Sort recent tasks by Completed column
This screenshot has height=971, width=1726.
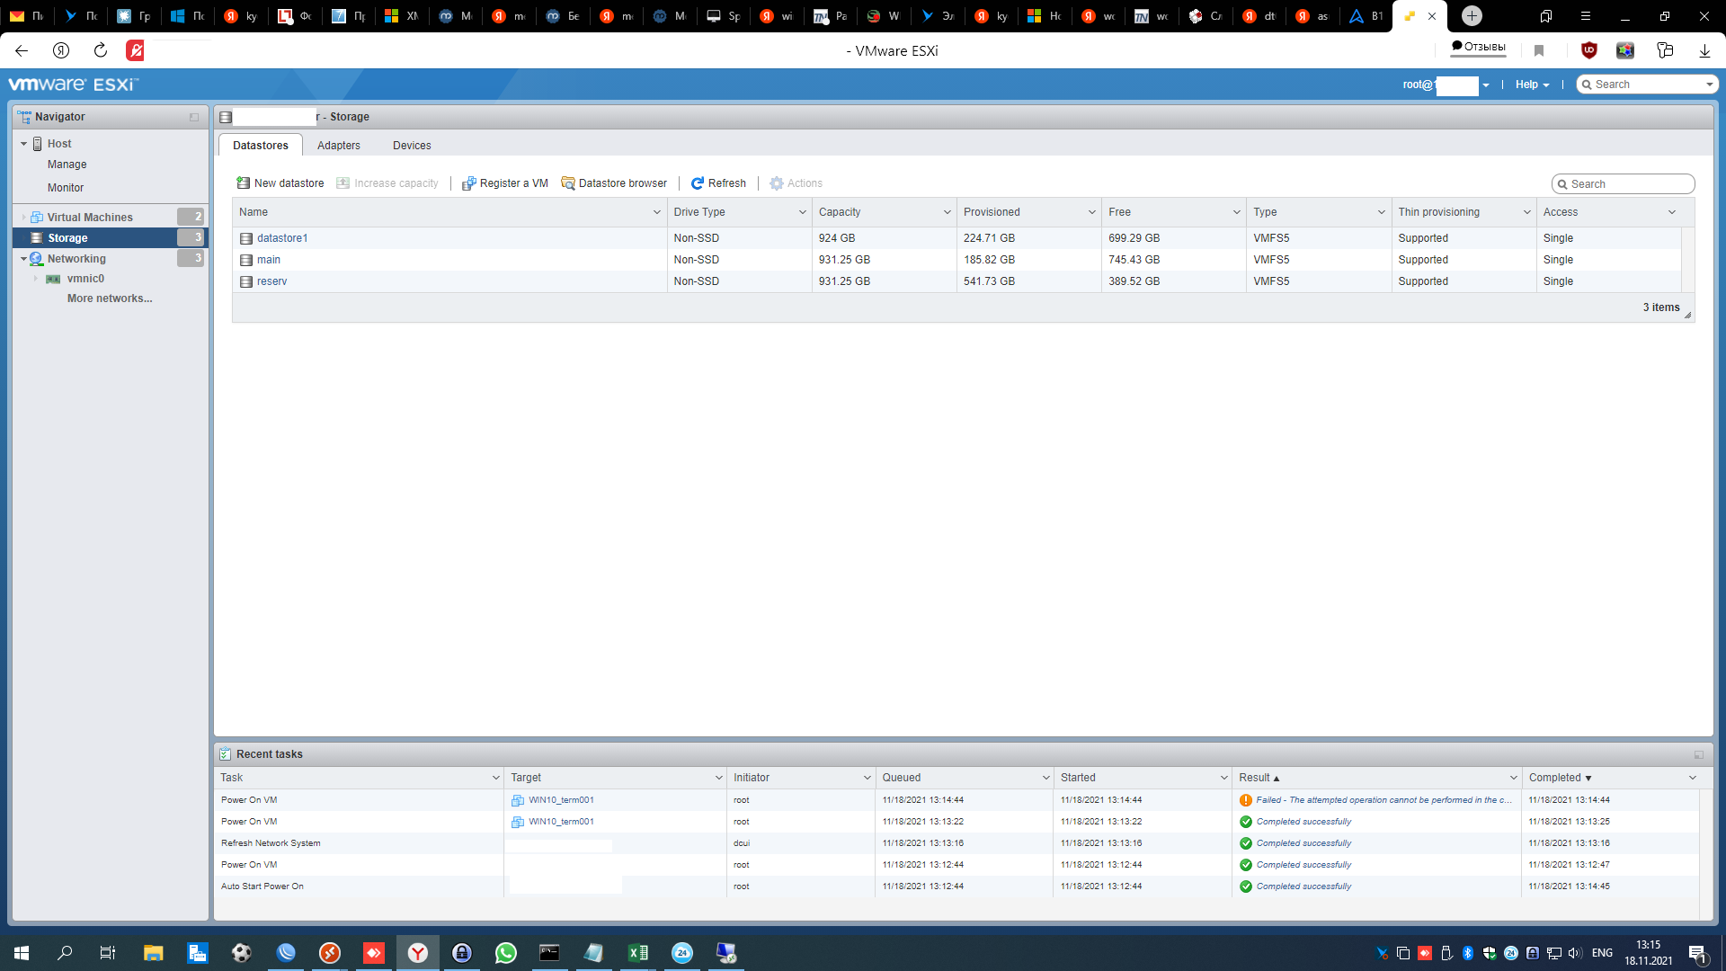1560,778
